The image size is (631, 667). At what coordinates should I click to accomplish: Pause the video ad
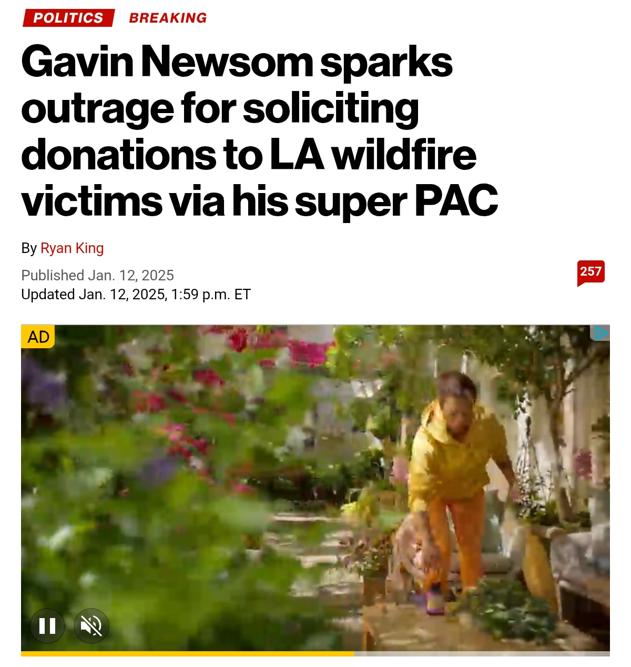pos(47,626)
